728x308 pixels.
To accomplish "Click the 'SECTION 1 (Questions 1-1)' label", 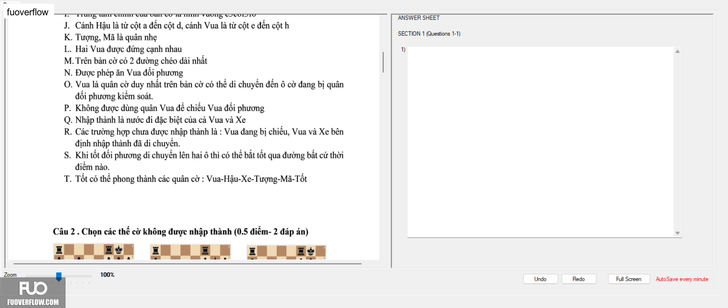I will (429, 34).
